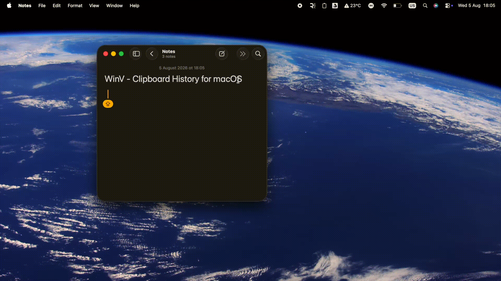Screen dimensions: 501x281
Task: Open the File menu
Action: pyautogui.click(x=42, y=5)
